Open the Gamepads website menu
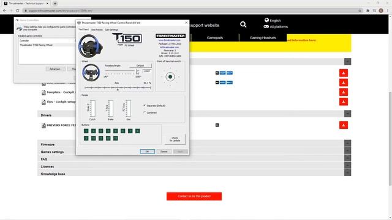The height and width of the screenshot is (220, 392). coord(215,38)
